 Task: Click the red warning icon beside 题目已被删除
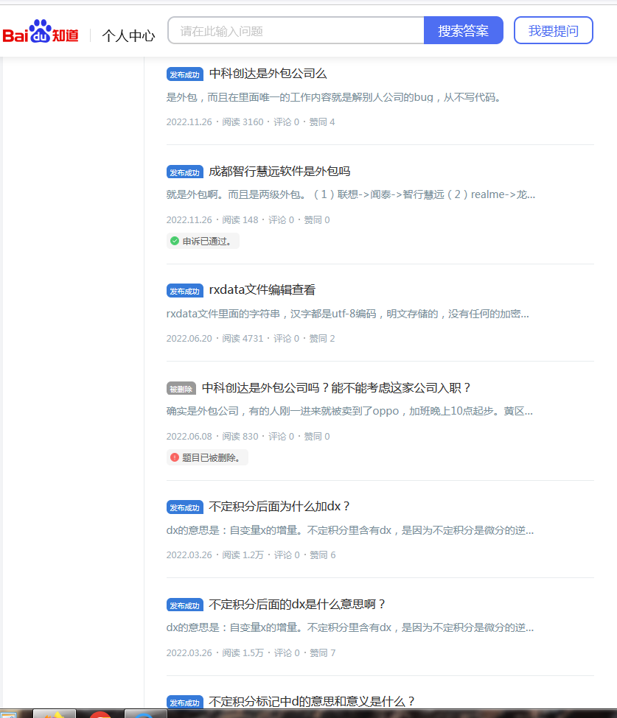click(x=175, y=457)
